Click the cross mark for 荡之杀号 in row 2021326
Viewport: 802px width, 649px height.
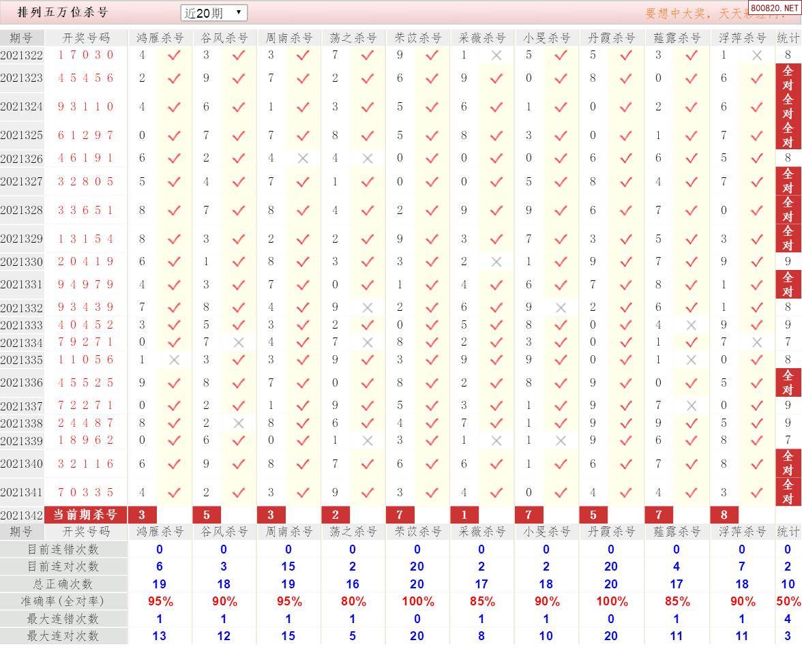(367, 159)
